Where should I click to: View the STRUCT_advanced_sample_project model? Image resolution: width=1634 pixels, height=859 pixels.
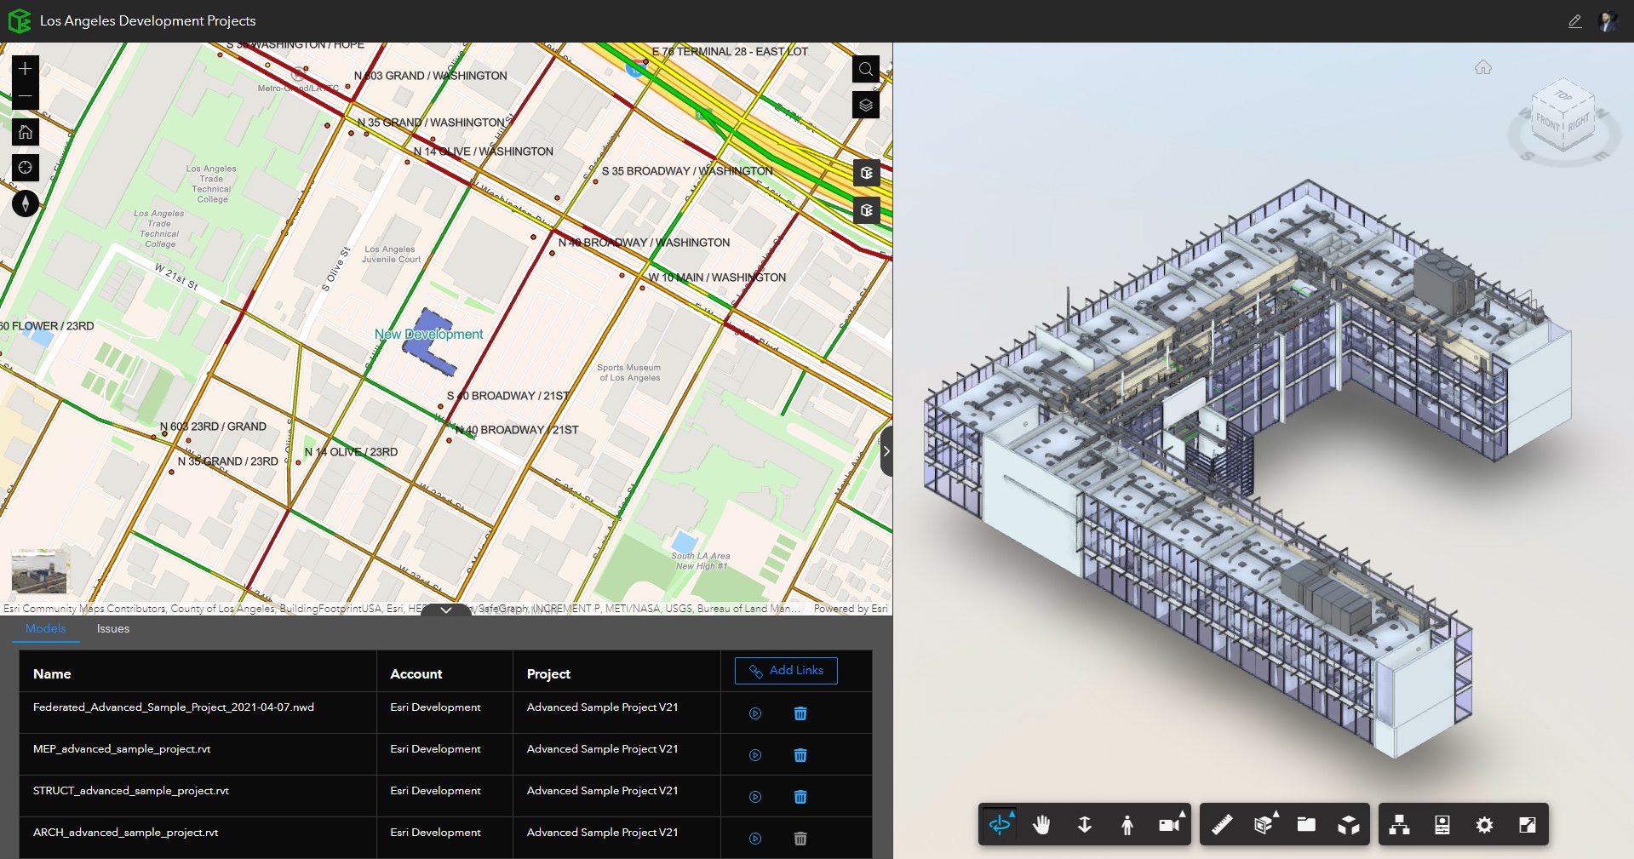pyautogui.click(x=755, y=797)
